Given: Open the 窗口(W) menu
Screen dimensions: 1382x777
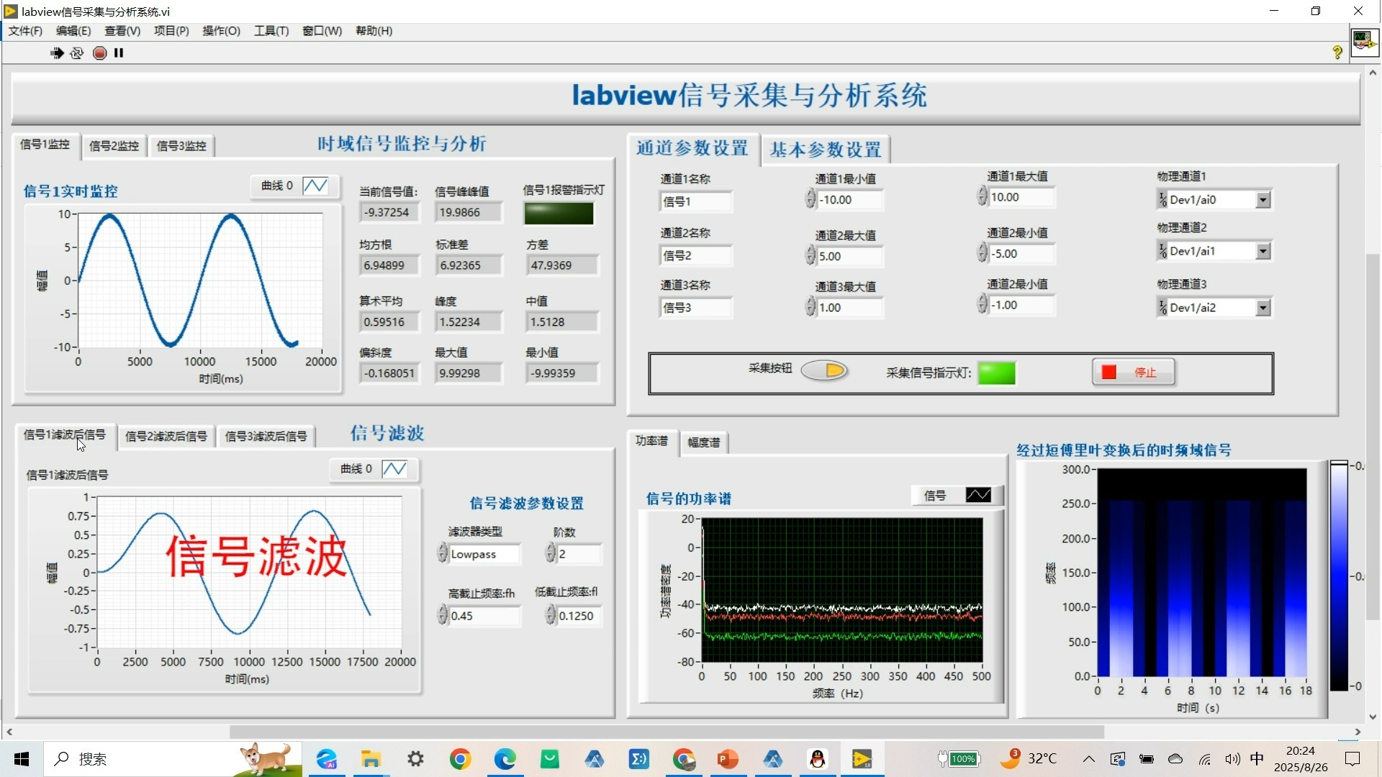Looking at the screenshot, I should [322, 31].
